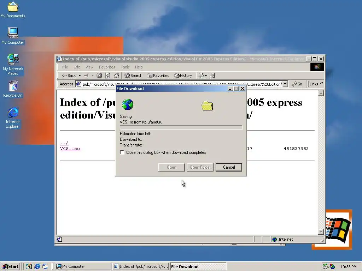The height and width of the screenshot is (271, 362).
Task: Tick Close this dialog box when download completes
Action: (x=122, y=152)
